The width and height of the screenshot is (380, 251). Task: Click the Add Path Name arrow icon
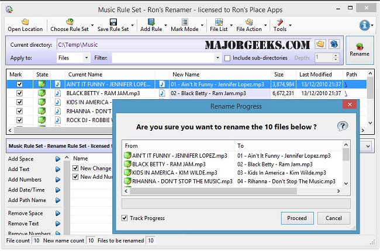pos(58,200)
